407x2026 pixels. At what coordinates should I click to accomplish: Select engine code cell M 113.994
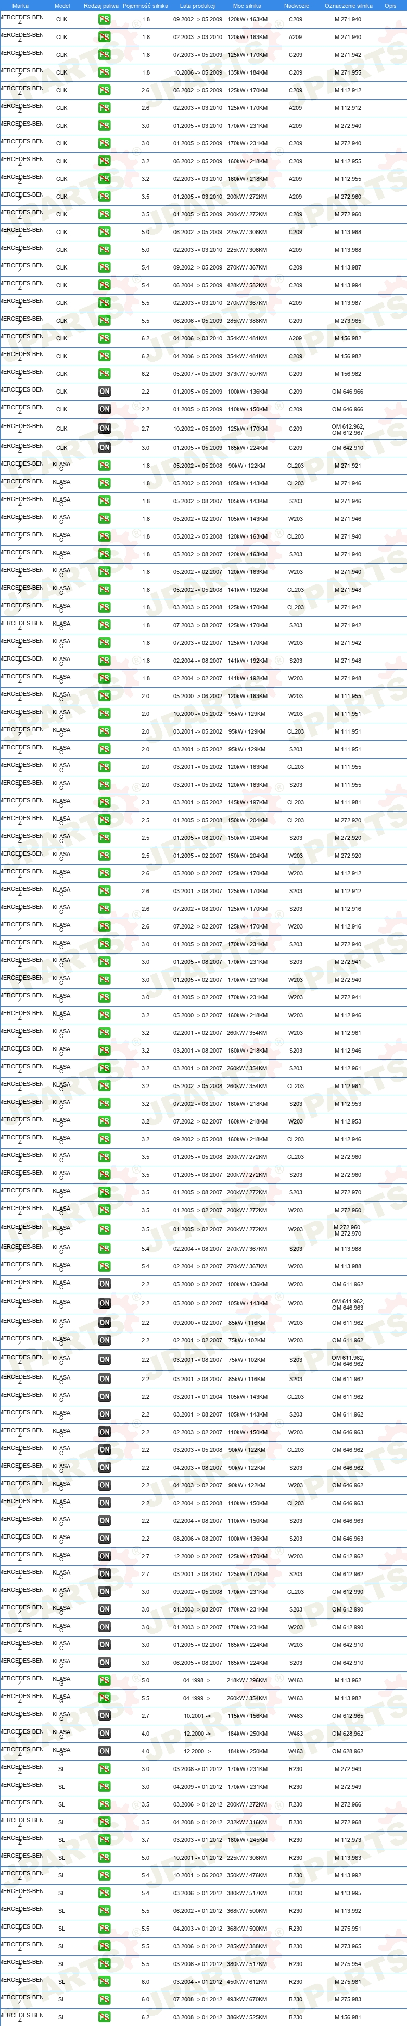(347, 285)
